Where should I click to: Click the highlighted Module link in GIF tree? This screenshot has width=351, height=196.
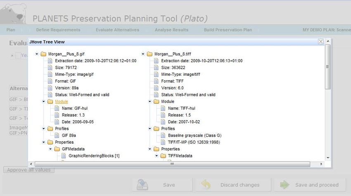(x=62, y=102)
